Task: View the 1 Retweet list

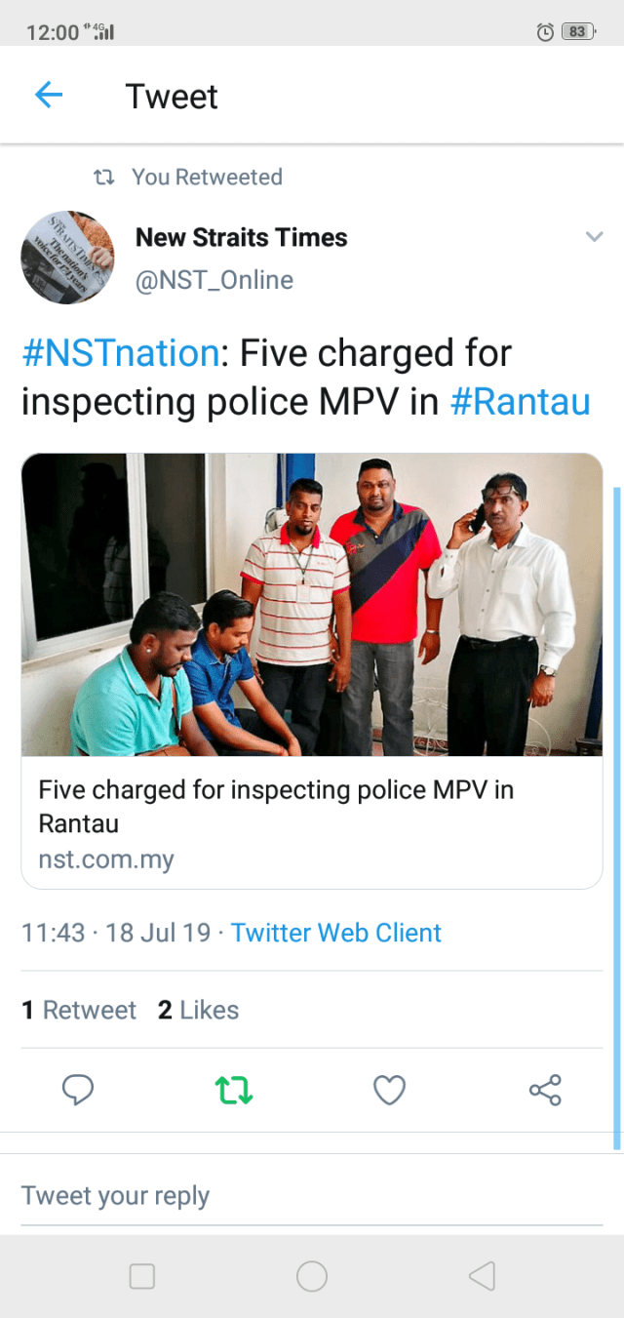Action: pos(79,1010)
